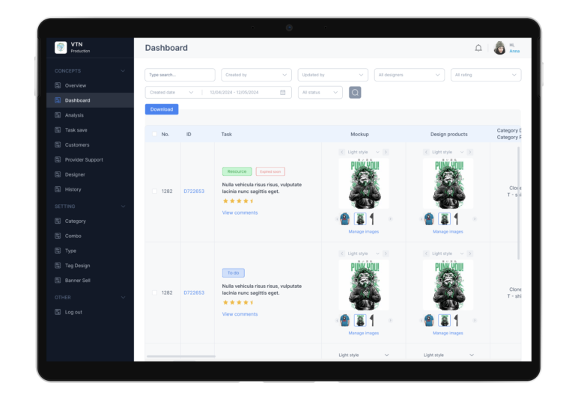Click the star rating in first row
Viewport: 575px width, 401px height.
click(x=238, y=200)
